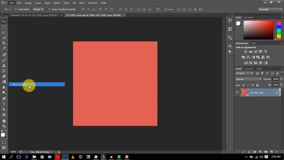This screenshot has height=160, width=284.
Task: Toggle lock transparent pixels
Action: point(244,85)
